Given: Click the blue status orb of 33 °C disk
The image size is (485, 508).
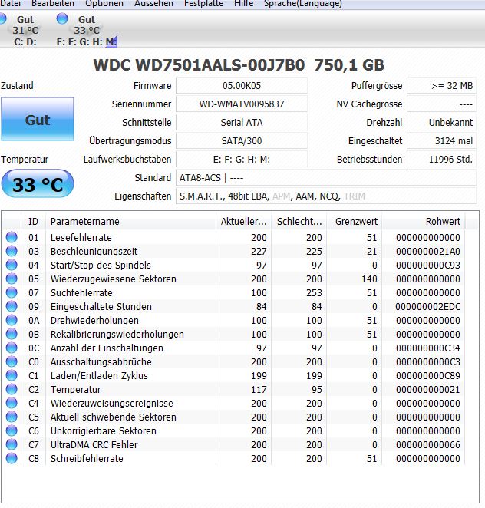Looking at the screenshot, I should tap(62, 18).
